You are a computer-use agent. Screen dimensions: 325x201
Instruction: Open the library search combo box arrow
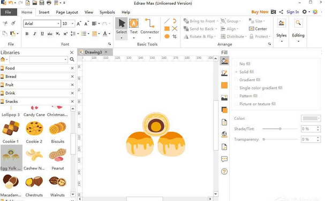[65, 60]
